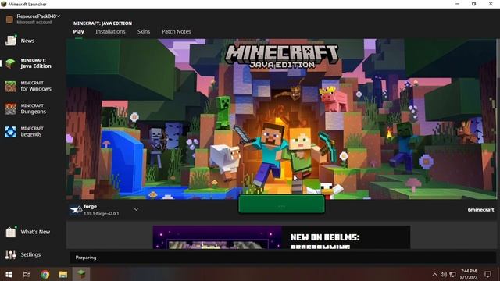Viewport: 500px width, 281px height.
Task: Click the MINECRAFT: JAVA EDITION heading text
Action: tap(102, 23)
